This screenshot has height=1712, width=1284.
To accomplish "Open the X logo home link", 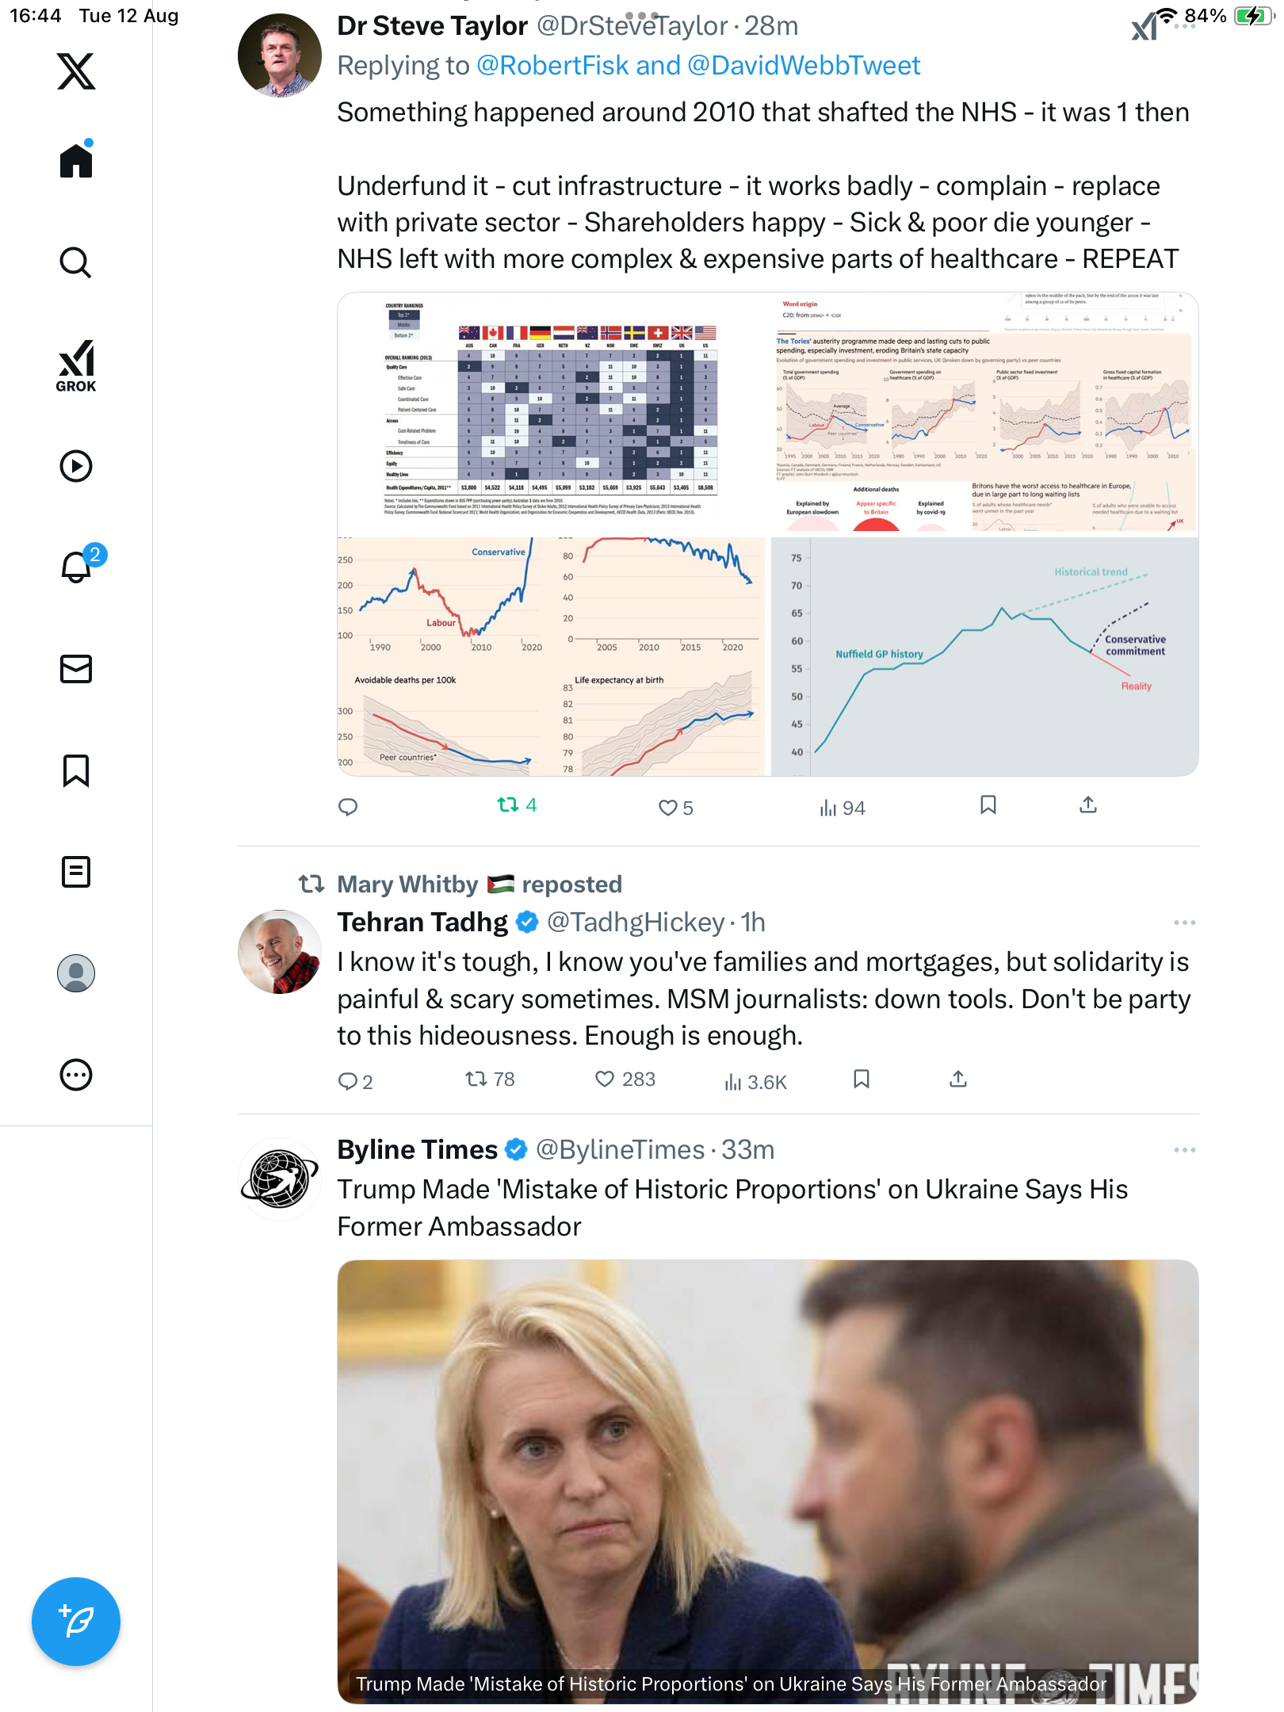I will [x=76, y=71].
